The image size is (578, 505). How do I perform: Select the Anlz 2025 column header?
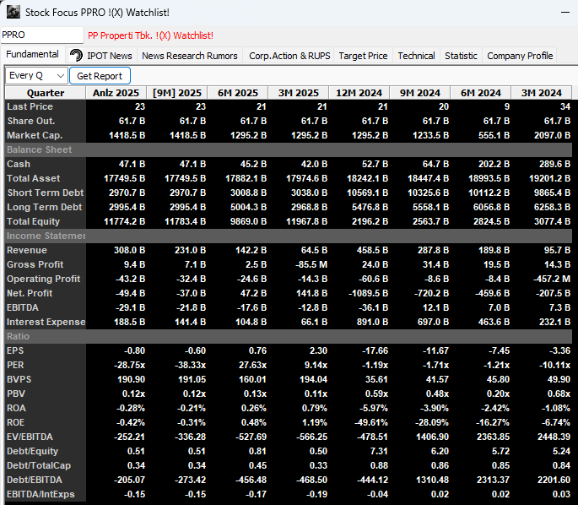pos(116,93)
